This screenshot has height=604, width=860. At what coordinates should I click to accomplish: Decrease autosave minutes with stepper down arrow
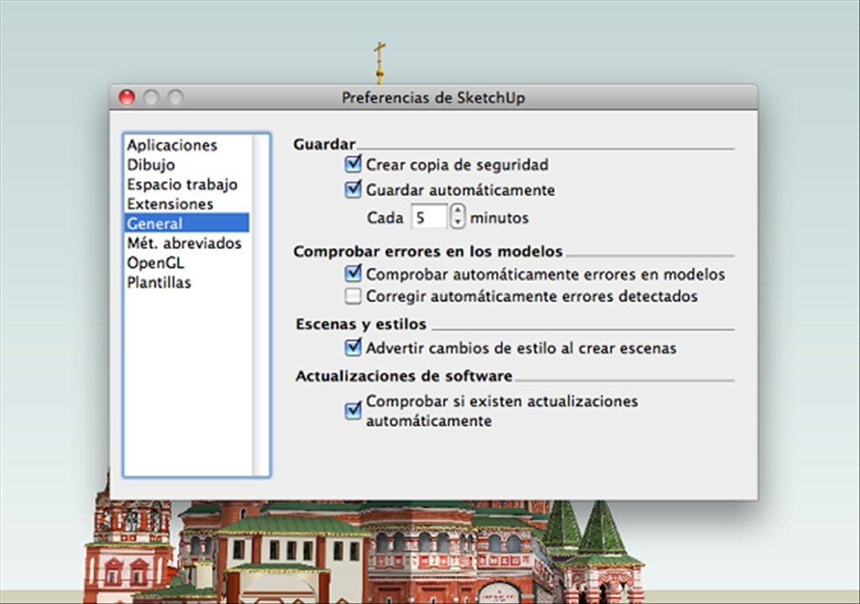tap(458, 222)
